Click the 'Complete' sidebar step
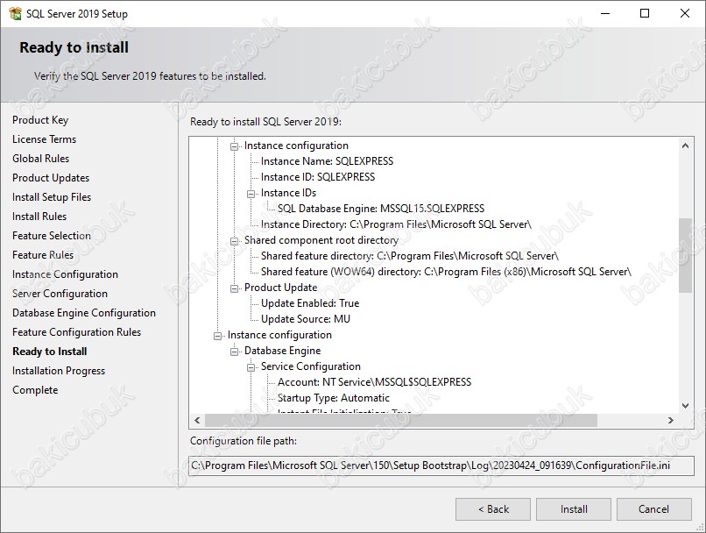The image size is (706, 533). point(35,390)
